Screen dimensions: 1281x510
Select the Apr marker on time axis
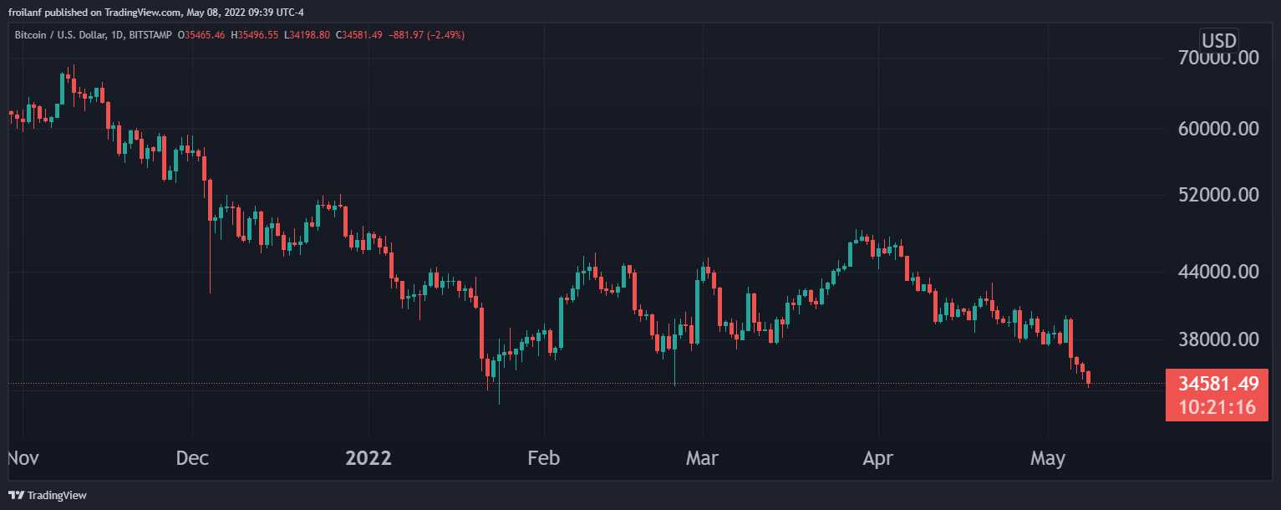[878, 458]
